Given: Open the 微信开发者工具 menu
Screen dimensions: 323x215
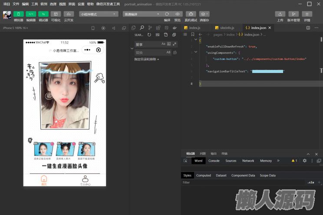Looking at the screenshot, I should pyautogui.click(x=108, y=4).
